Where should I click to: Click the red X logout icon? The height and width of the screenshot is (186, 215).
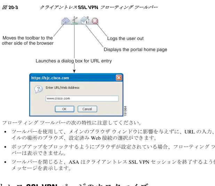point(95,21)
